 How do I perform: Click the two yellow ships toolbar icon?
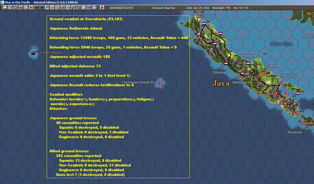[x=57, y=8]
